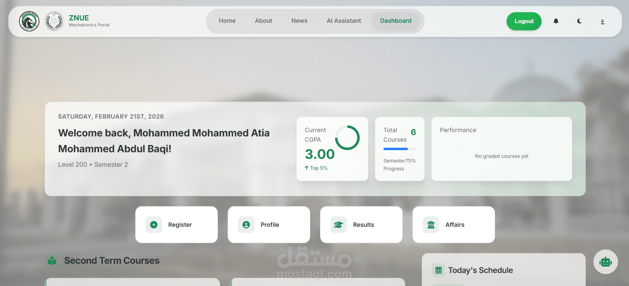
Task: Open the AI Assistant page
Action: coord(344,21)
